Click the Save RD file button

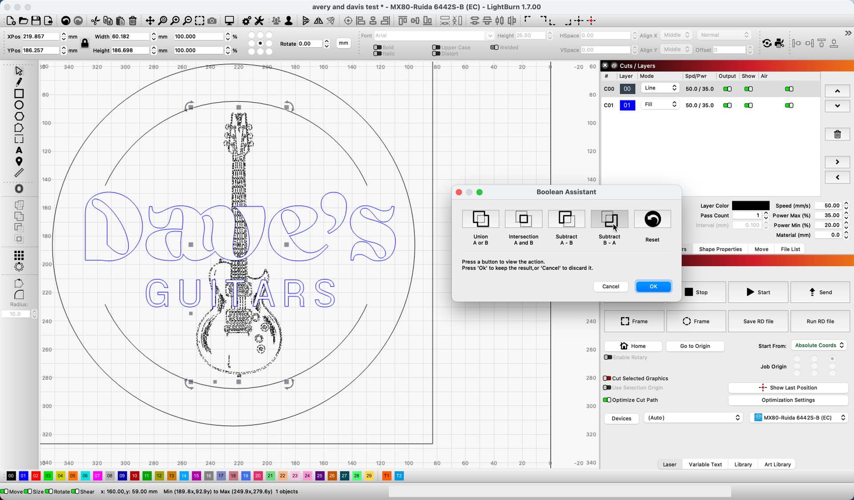coord(758,321)
